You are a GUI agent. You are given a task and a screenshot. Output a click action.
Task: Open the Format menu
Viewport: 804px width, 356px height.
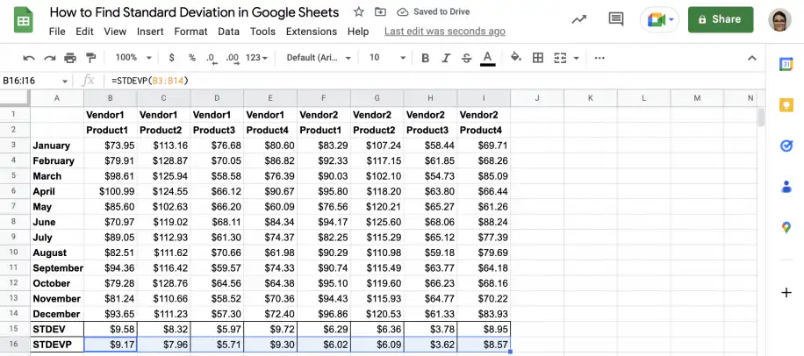point(190,32)
